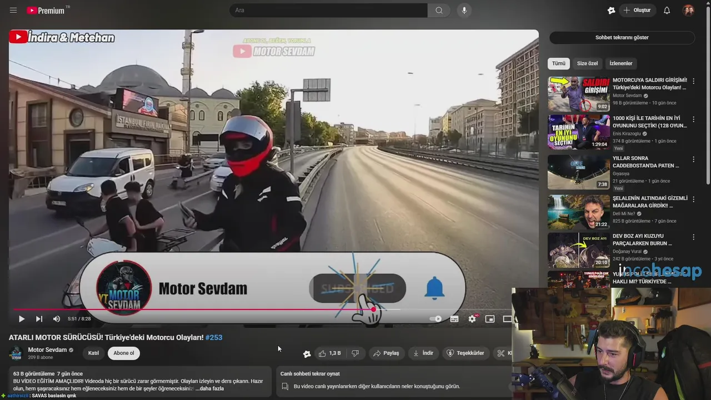Screen dimensions: 711x400
Task: Share the video via Paylaş
Action: pos(386,353)
